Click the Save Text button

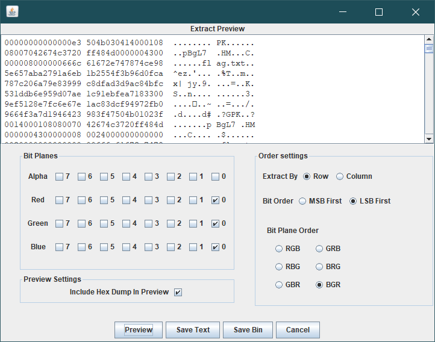coord(193,330)
